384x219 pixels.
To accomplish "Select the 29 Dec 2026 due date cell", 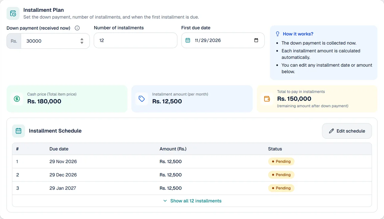I will (63, 175).
